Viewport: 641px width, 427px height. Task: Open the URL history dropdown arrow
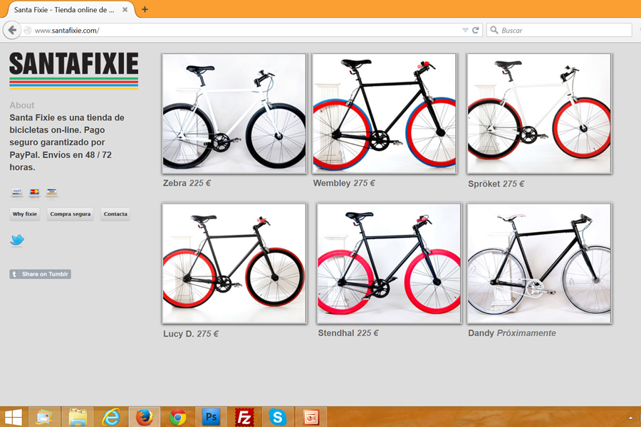click(x=465, y=30)
